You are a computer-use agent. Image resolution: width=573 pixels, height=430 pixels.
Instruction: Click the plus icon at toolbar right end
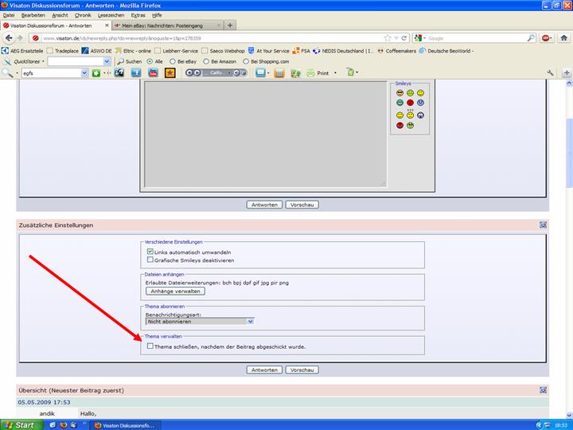(567, 73)
